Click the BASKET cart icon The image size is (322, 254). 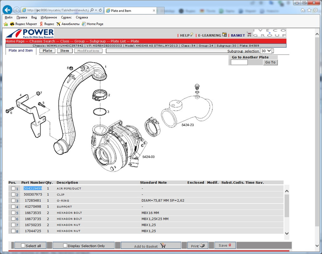(x=249, y=35)
